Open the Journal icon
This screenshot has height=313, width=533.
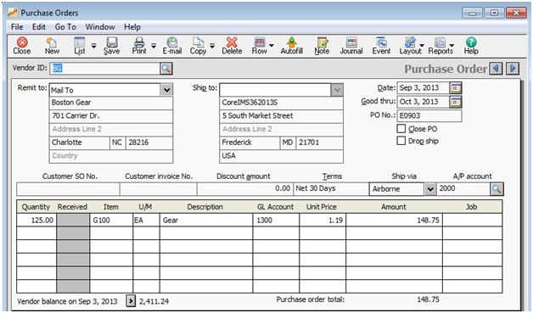(351, 46)
